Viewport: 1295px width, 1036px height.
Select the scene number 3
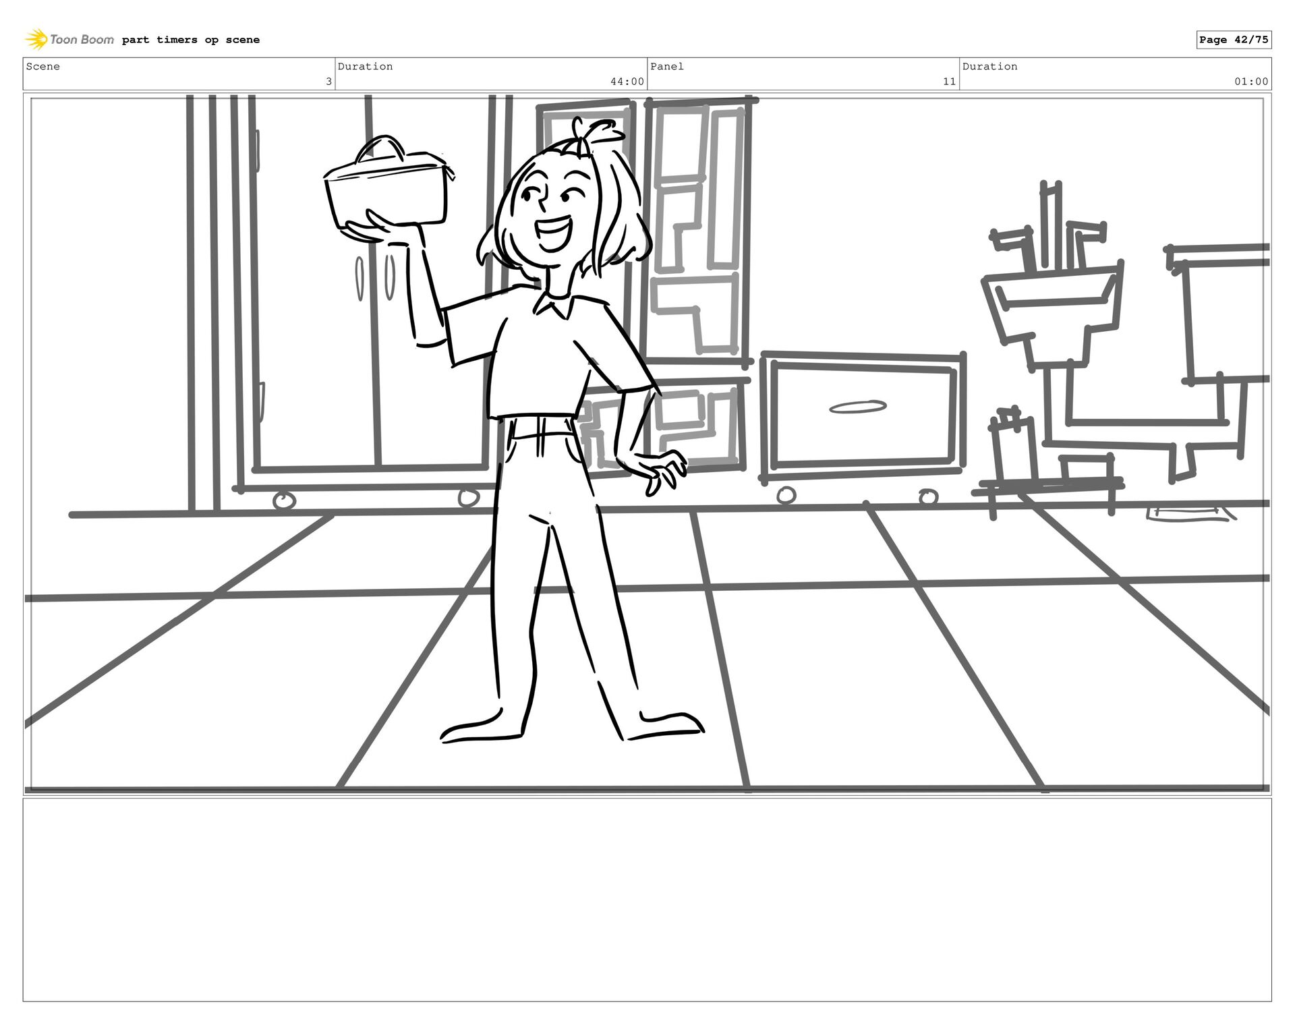click(328, 82)
